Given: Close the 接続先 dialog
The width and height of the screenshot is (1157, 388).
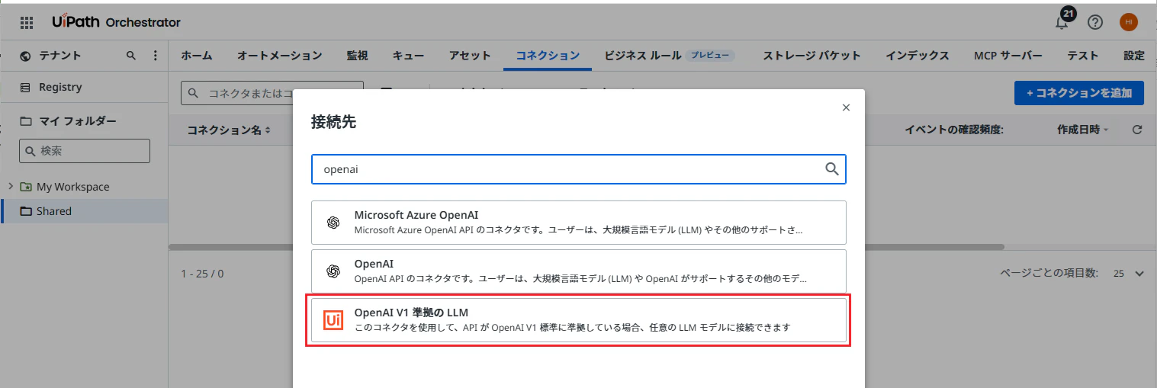Looking at the screenshot, I should [846, 107].
